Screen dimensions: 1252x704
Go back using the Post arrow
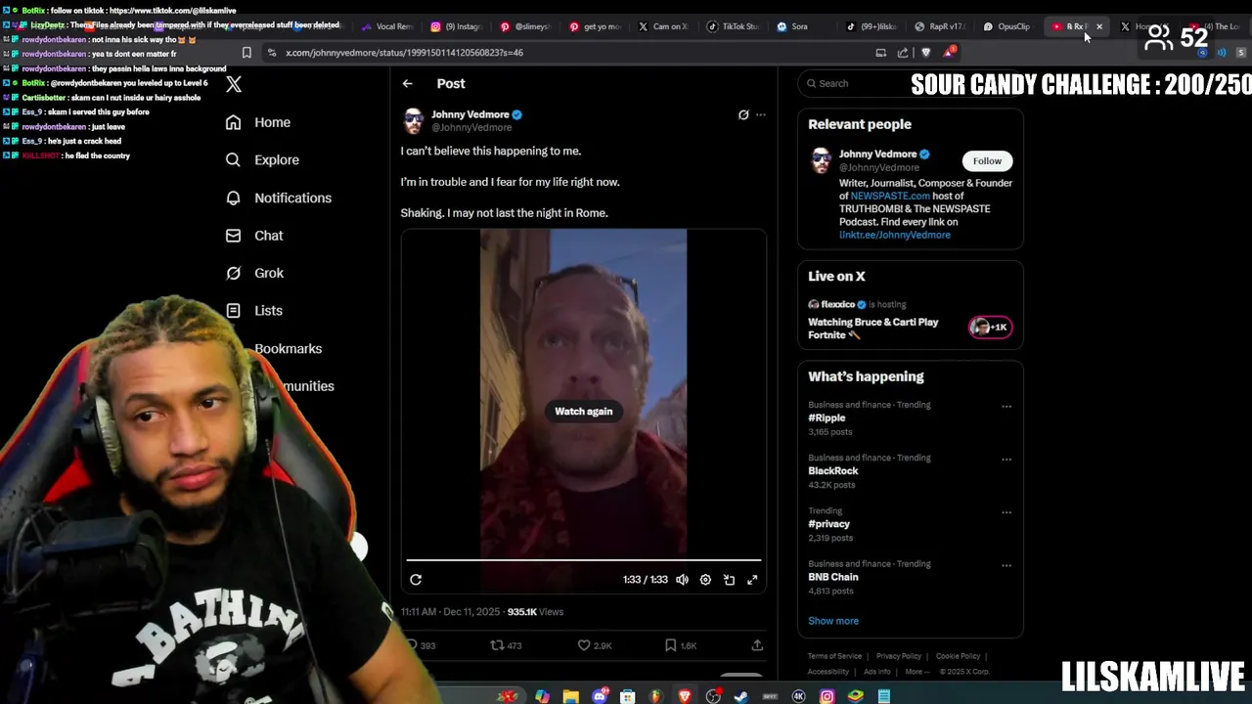(x=407, y=84)
